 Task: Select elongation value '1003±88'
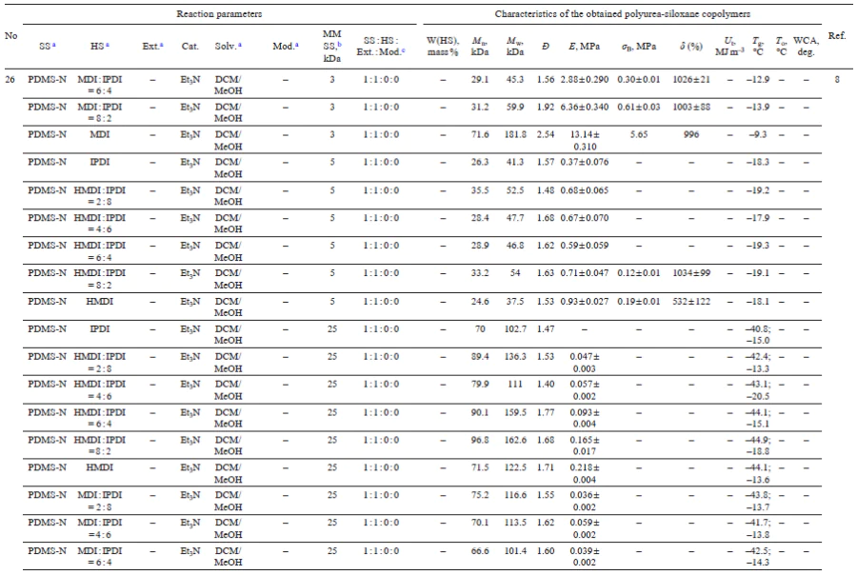[x=691, y=108]
